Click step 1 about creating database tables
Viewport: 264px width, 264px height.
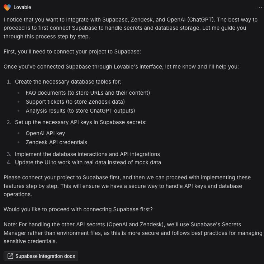coord(68,82)
